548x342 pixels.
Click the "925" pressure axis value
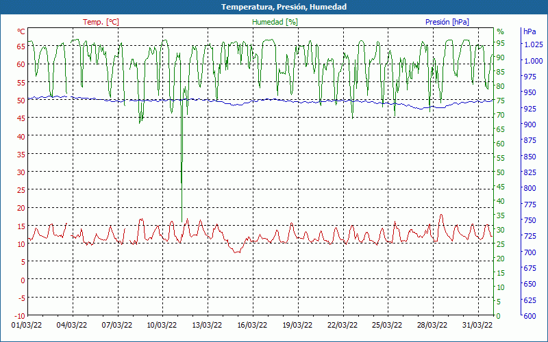point(530,109)
